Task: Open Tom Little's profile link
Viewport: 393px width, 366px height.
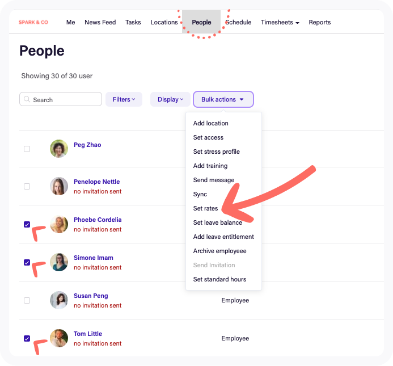Action: point(88,334)
